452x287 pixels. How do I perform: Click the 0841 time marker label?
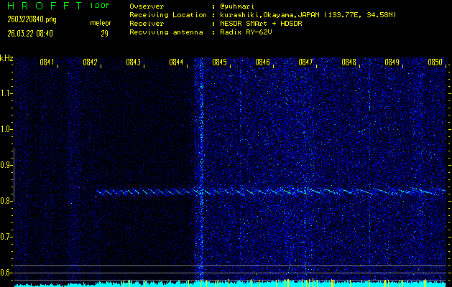point(47,62)
